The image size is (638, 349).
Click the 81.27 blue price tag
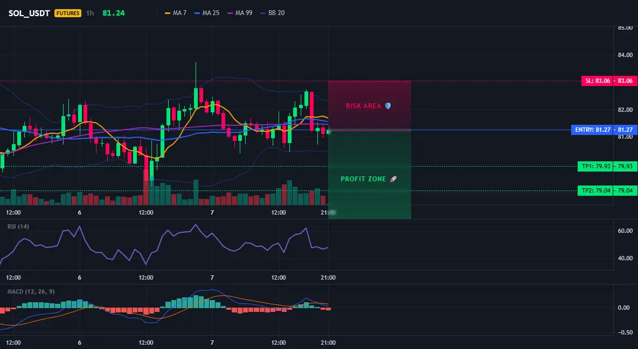626,130
